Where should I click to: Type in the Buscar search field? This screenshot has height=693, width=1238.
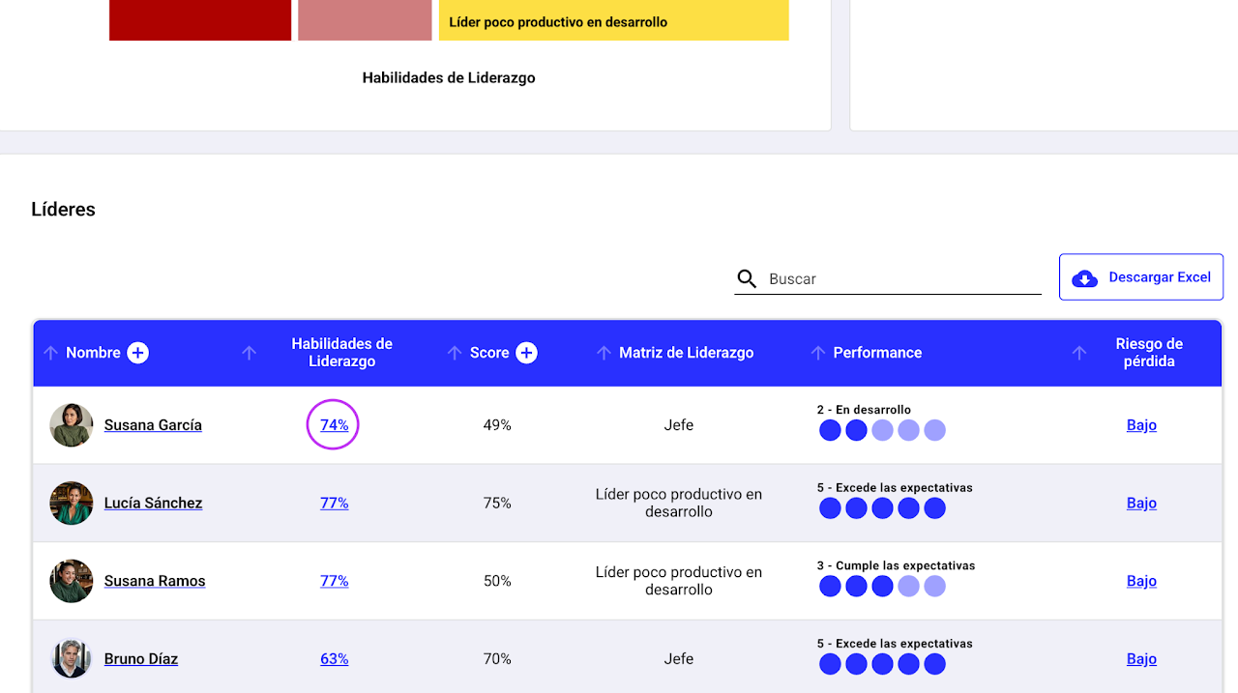tap(899, 279)
